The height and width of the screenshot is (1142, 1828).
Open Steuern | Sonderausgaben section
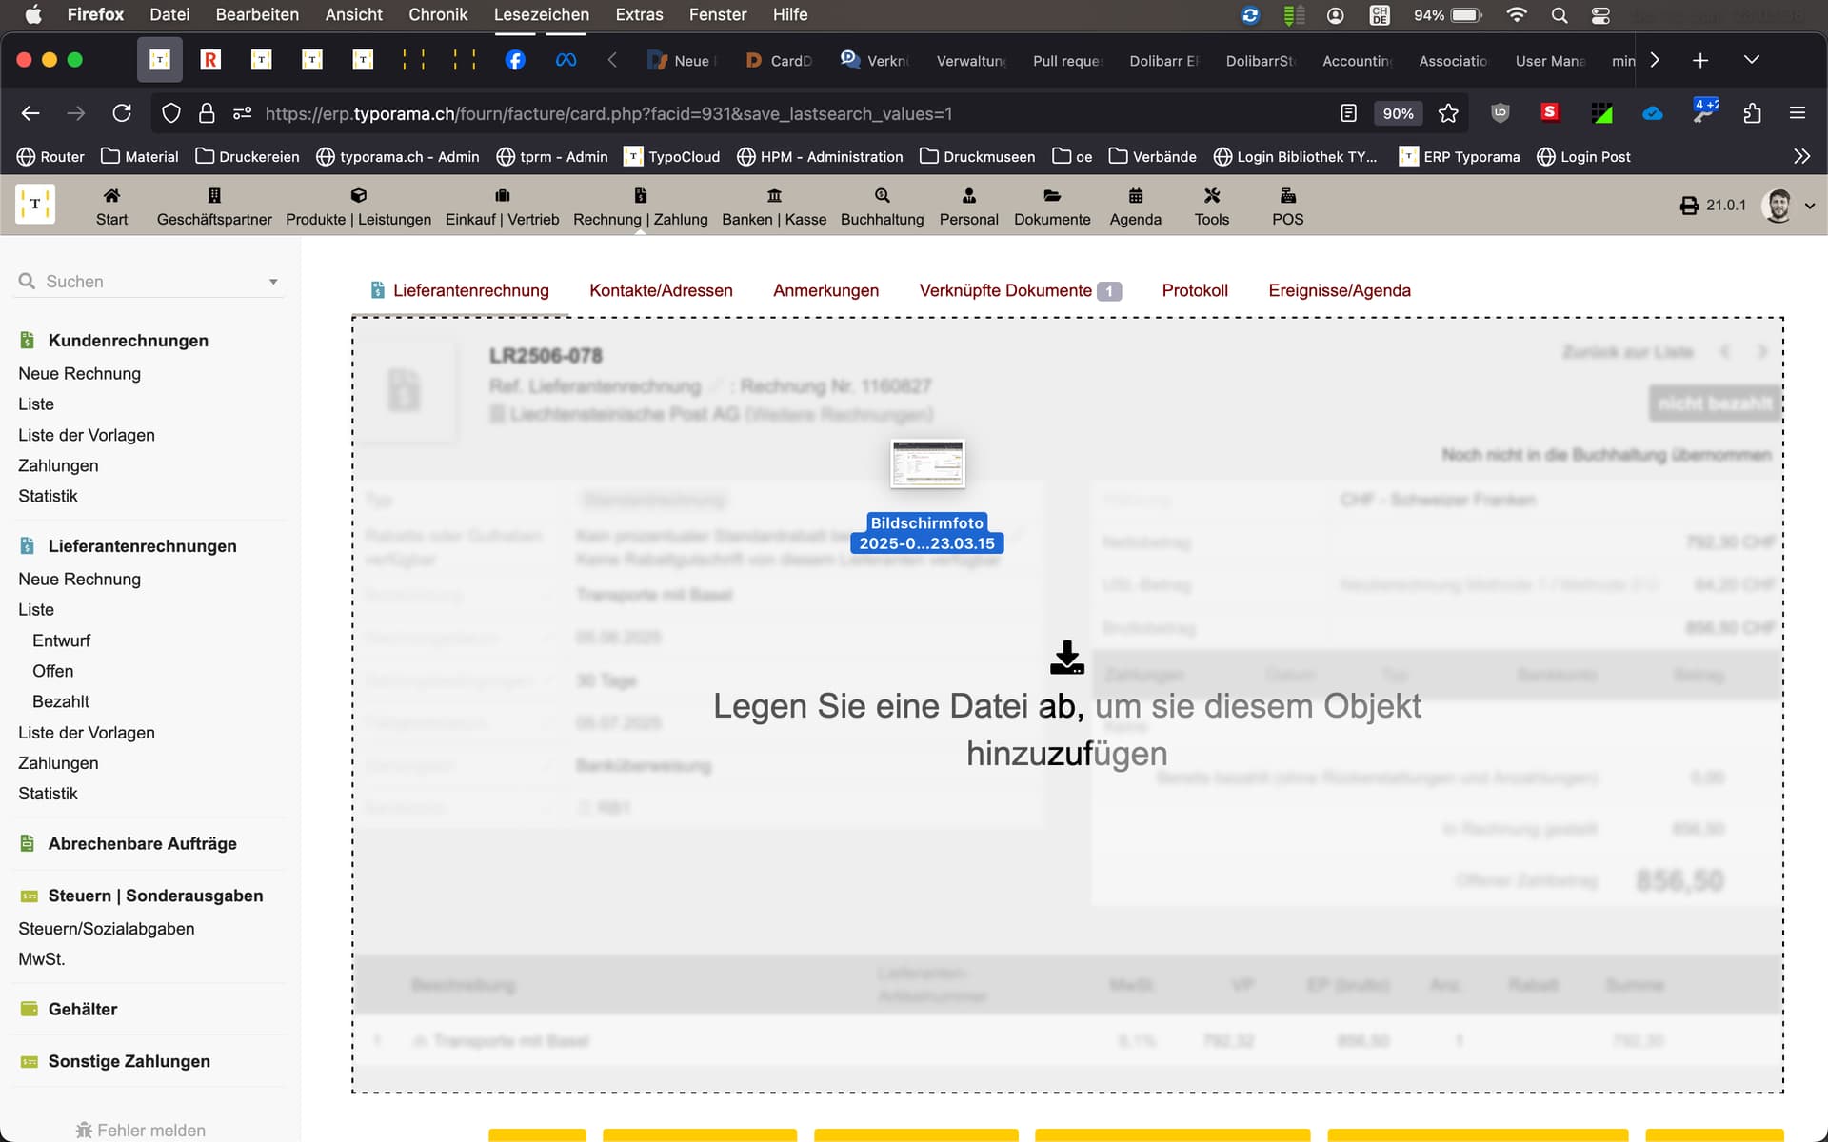click(x=155, y=896)
